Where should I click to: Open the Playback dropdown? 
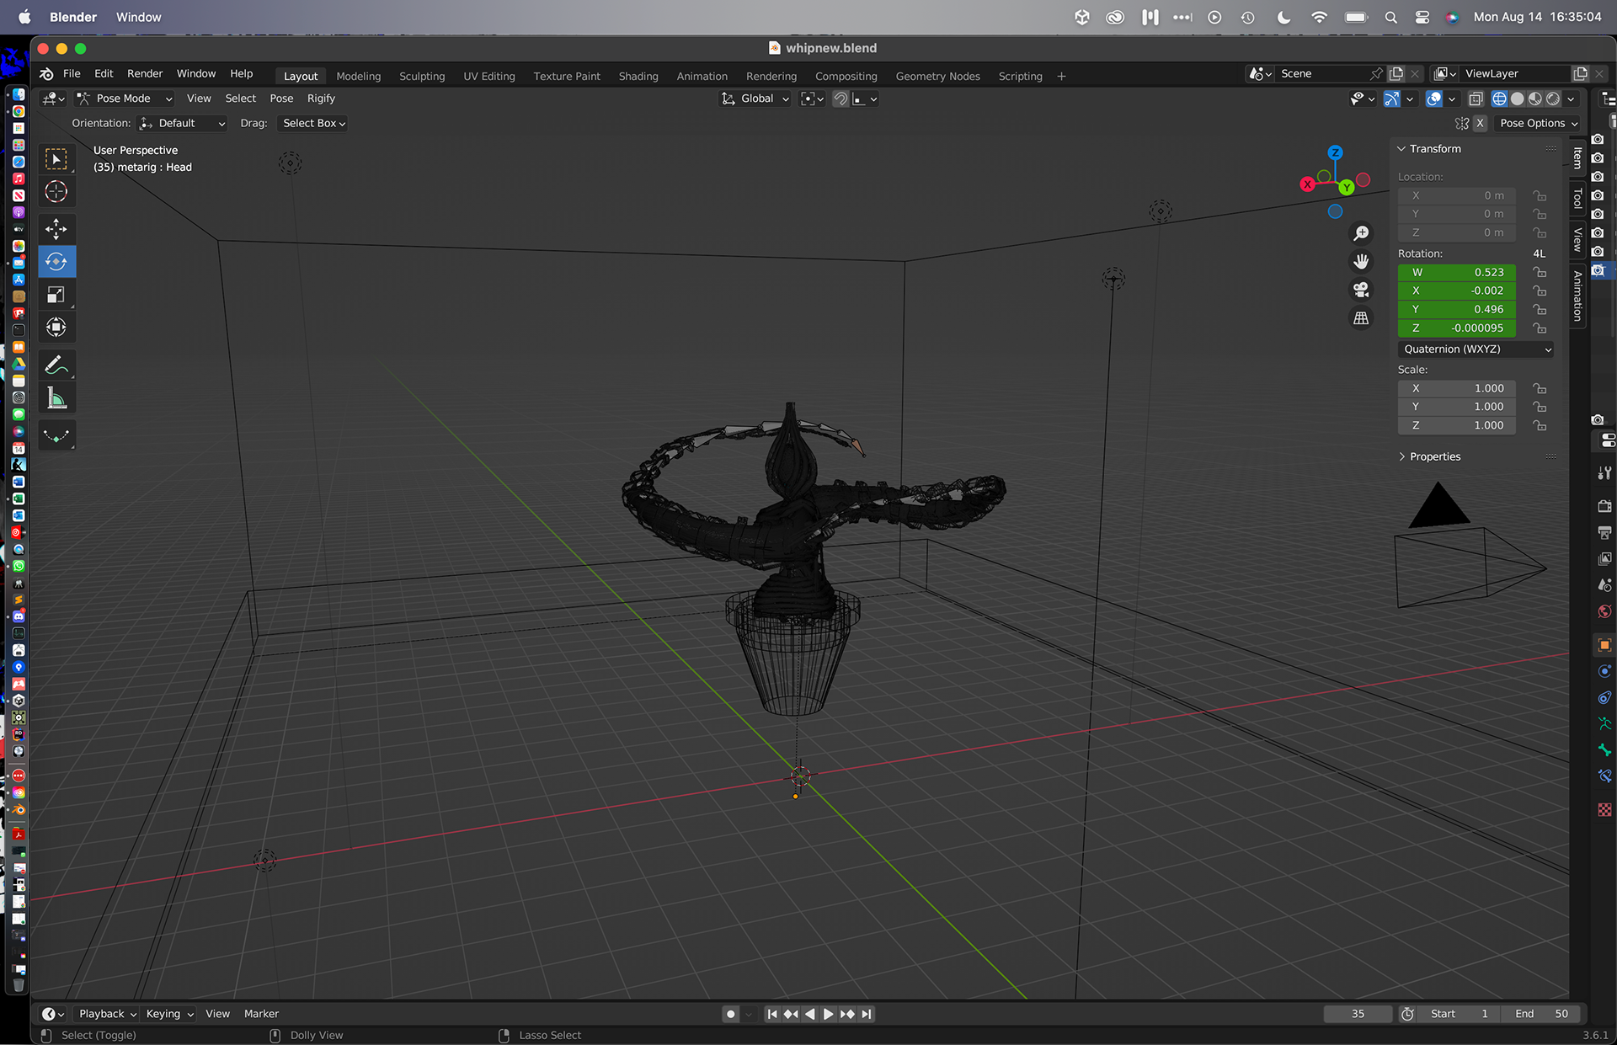click(107, 1014)
